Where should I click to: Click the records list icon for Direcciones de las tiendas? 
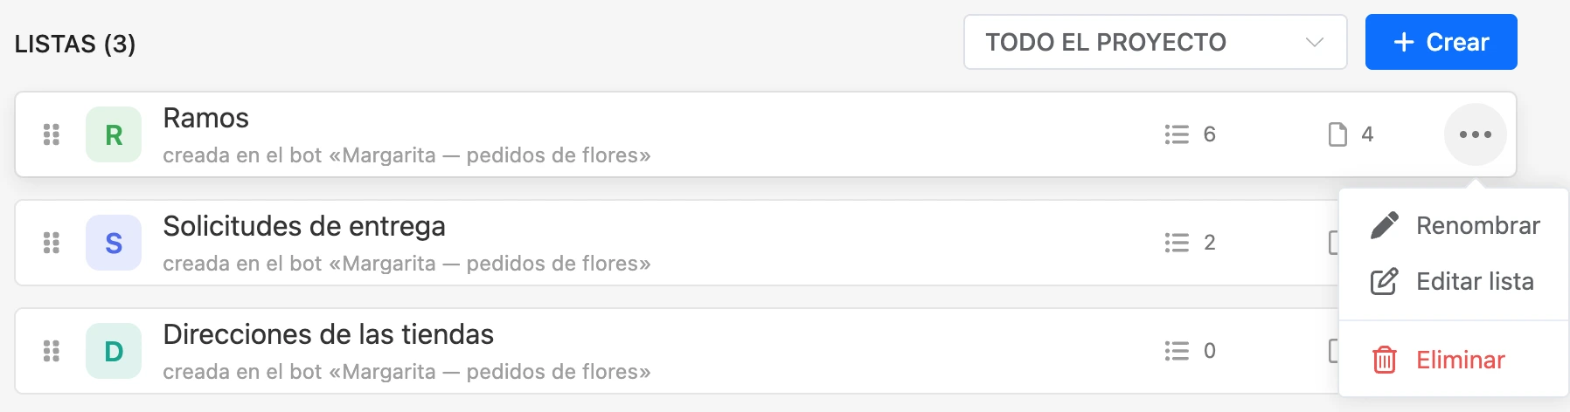(1177, 351)
